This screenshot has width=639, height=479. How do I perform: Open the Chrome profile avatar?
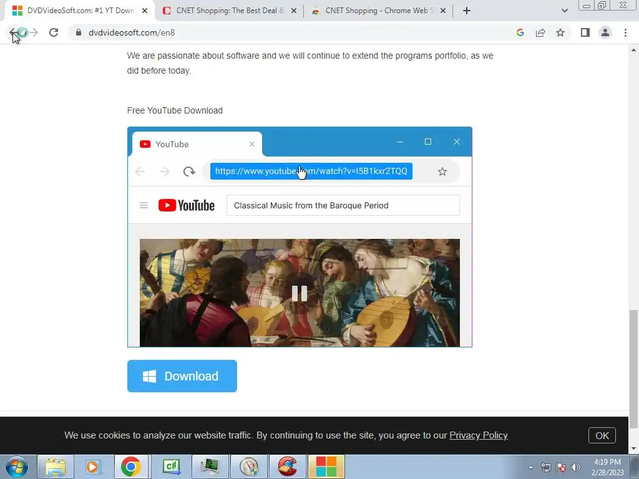(x=605, y=32)
